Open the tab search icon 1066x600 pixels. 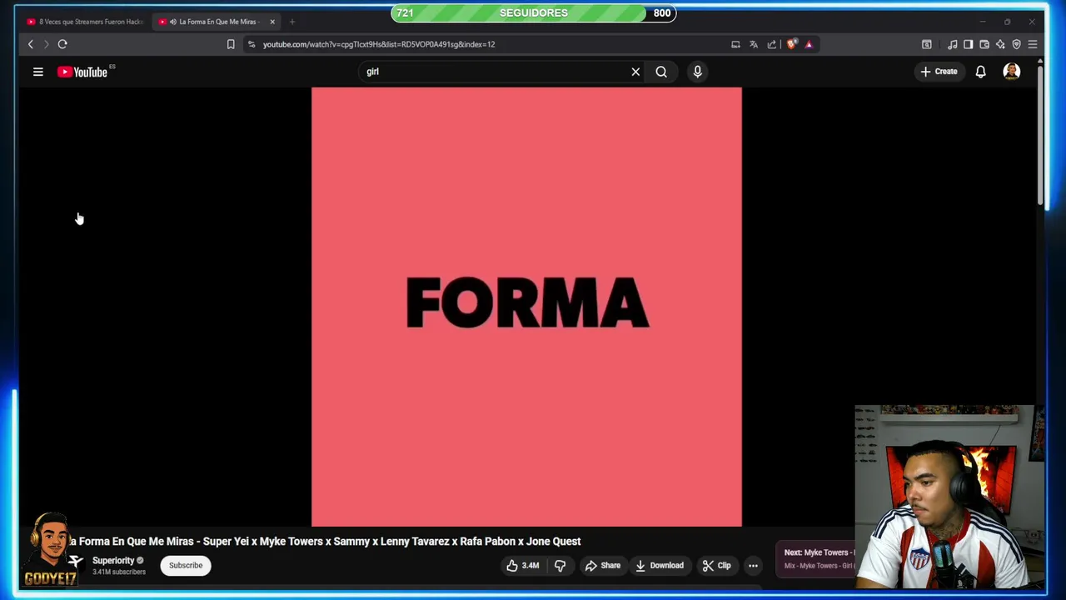coord(926,44)
